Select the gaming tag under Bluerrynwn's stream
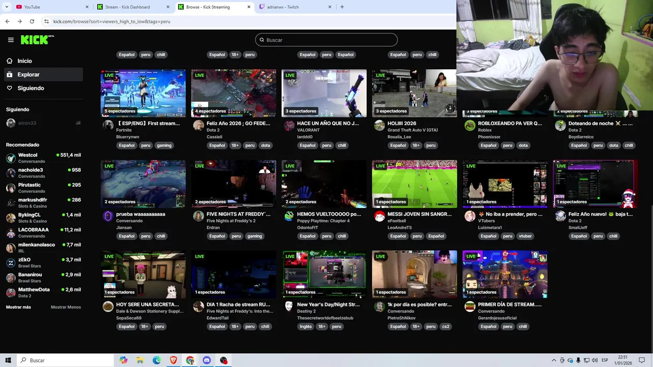 (x=164, y=145)
